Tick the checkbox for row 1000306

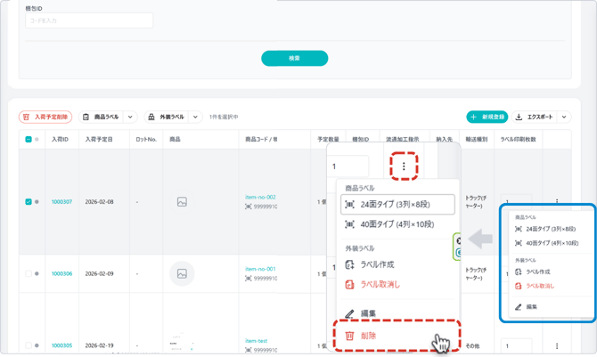(x=29, y=273)
